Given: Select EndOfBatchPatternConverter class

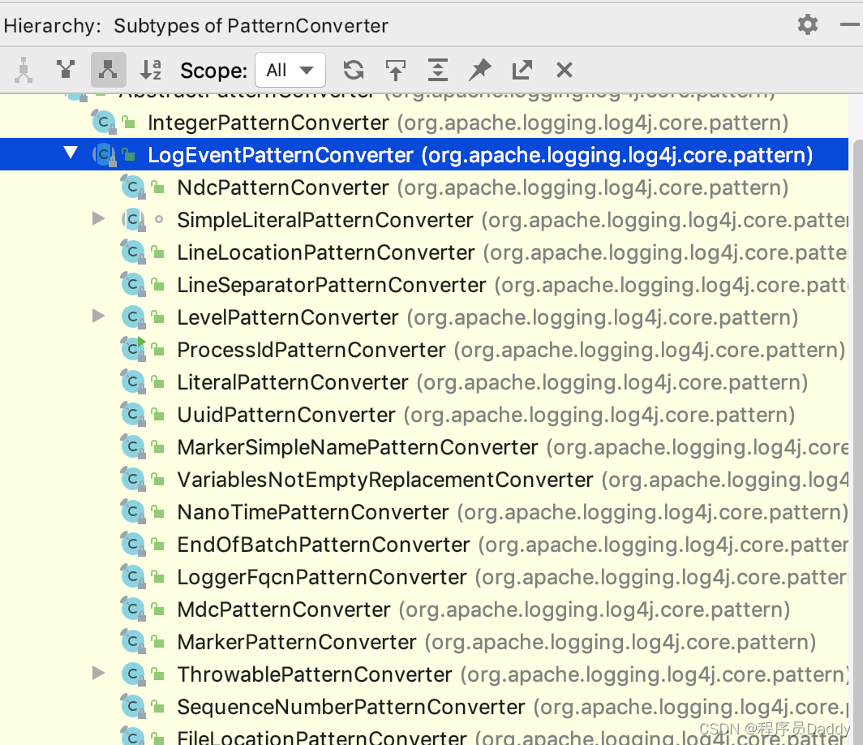Looking at the screenshot, I should tap(323, 545).
